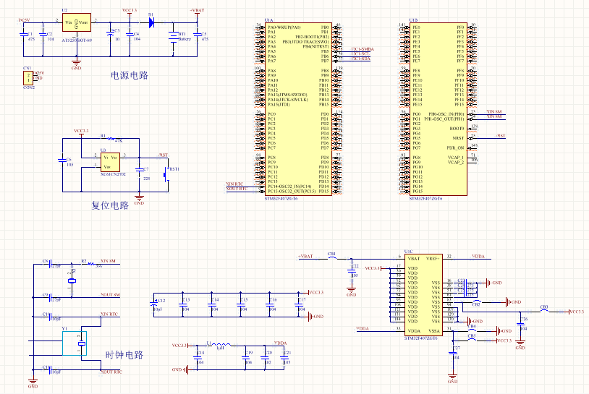
Task: Select the RST1 reset push button
Action: (x=166, y=174)
